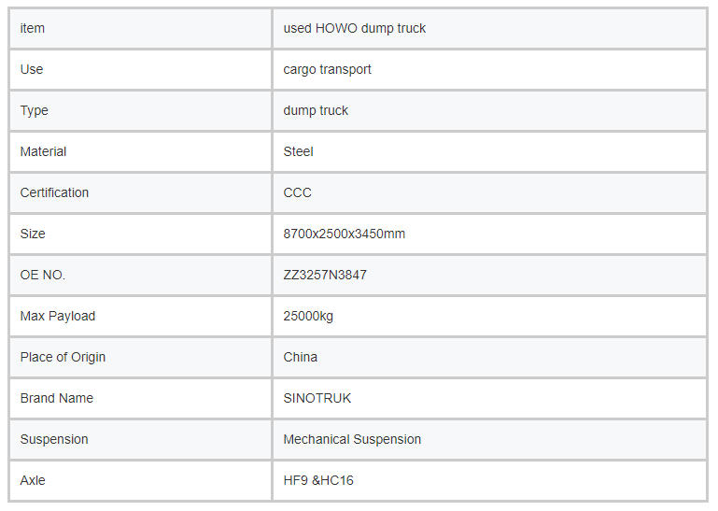Click the 'Axle' row label
718x511 pixels.
(x=33, y=480)
